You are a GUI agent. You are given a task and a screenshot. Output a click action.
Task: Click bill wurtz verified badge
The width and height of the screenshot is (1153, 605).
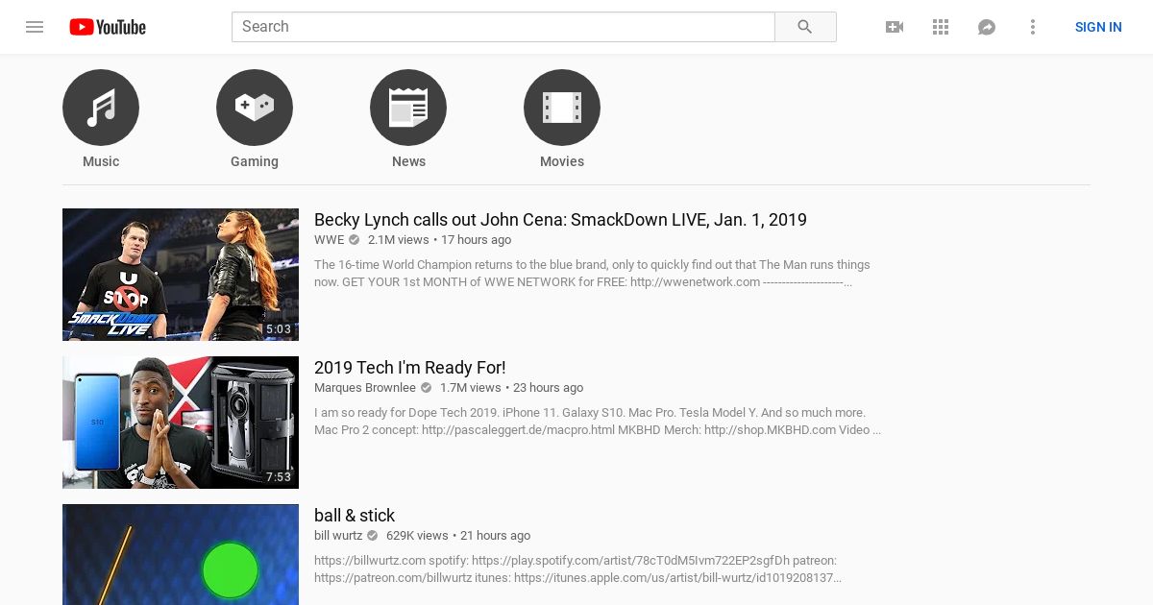[x=373, y=536]
